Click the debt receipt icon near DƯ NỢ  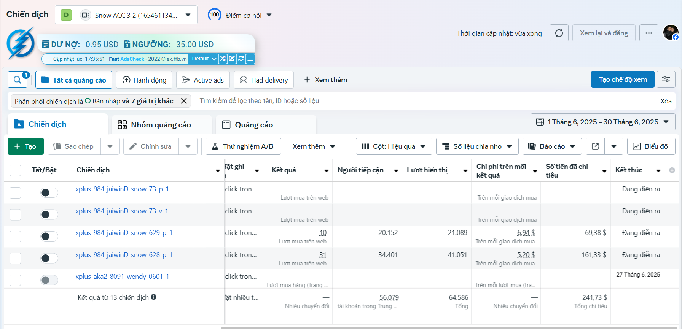45,44
